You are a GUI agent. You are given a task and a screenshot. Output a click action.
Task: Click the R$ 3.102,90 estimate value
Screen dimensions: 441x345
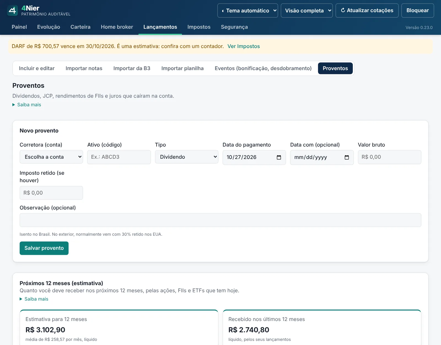point(45,330)
